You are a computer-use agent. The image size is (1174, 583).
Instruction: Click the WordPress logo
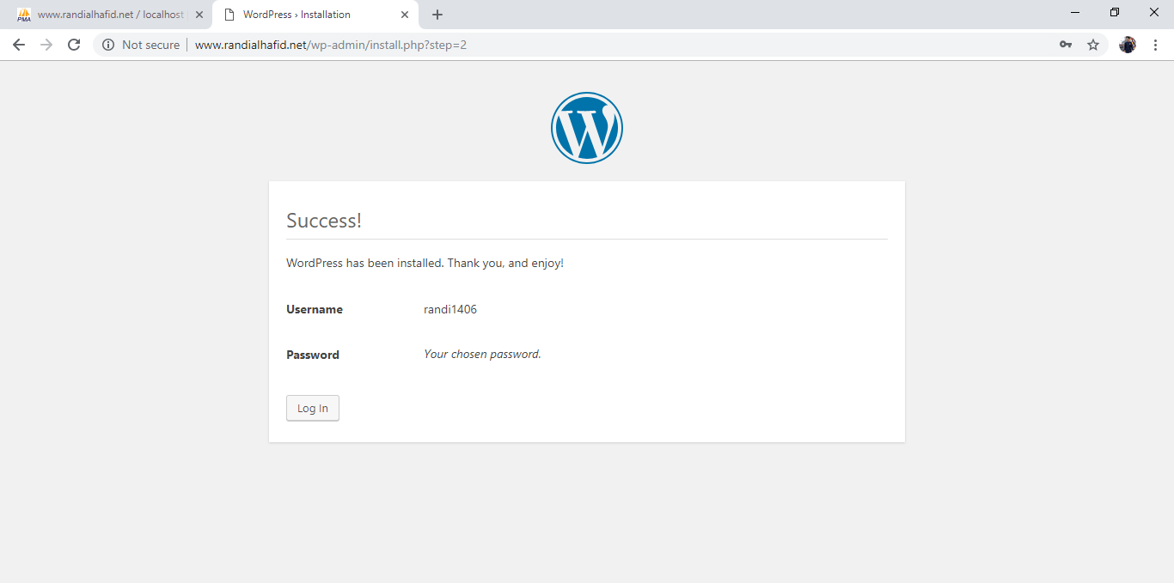(x=587, y=128)
